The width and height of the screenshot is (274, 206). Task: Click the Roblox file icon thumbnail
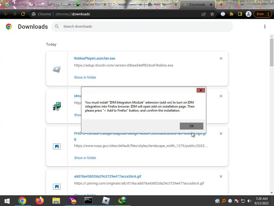[x=57, y=69]
